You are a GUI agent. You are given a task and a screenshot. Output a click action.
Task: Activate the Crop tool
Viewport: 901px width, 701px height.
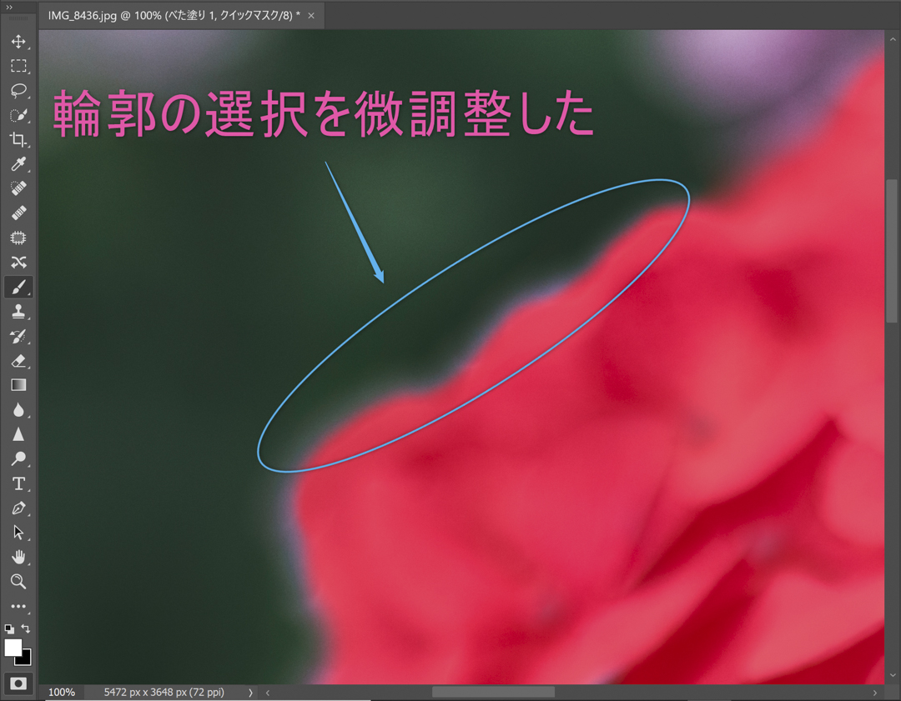click(x=18, y=139)
